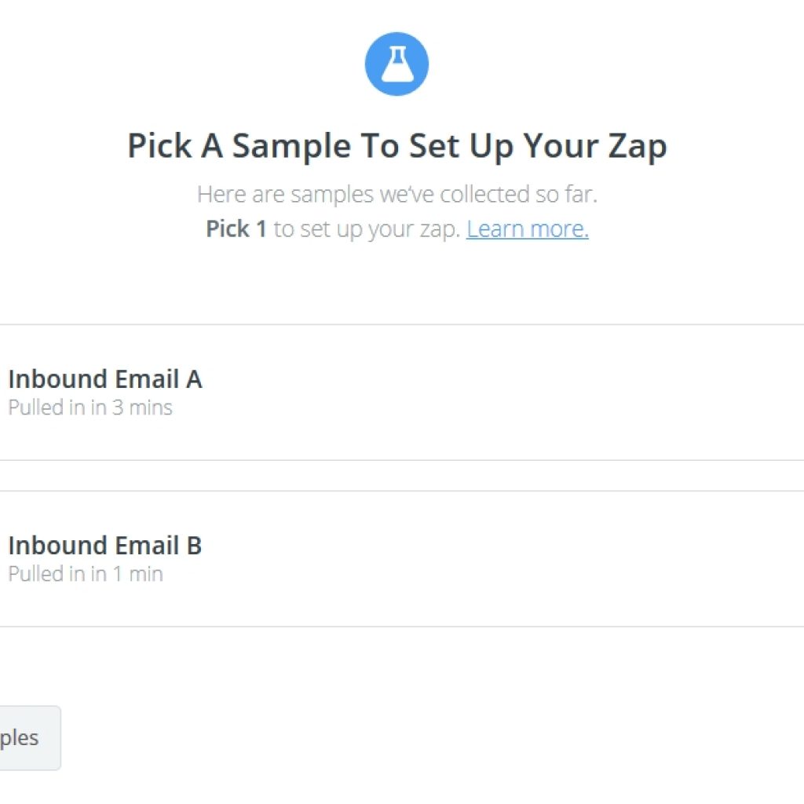
Task: Open the Learn more link
Action: click(x=527, y=228)
